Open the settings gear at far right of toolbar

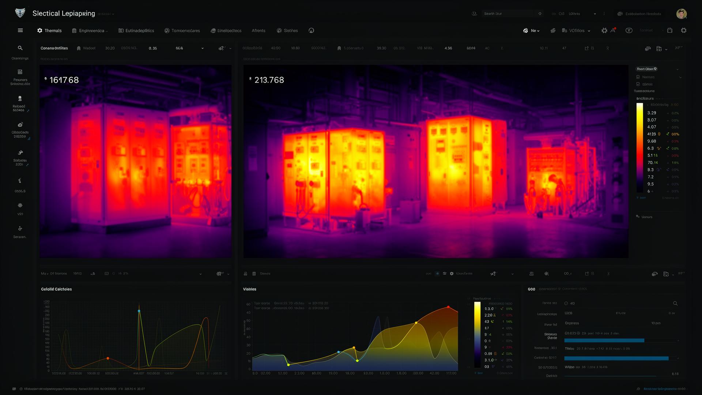(683, 30)
